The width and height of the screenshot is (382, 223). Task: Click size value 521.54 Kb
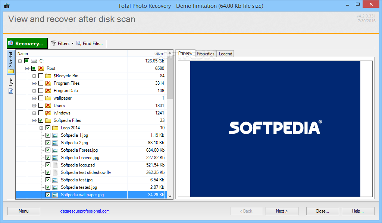(155, 165)
